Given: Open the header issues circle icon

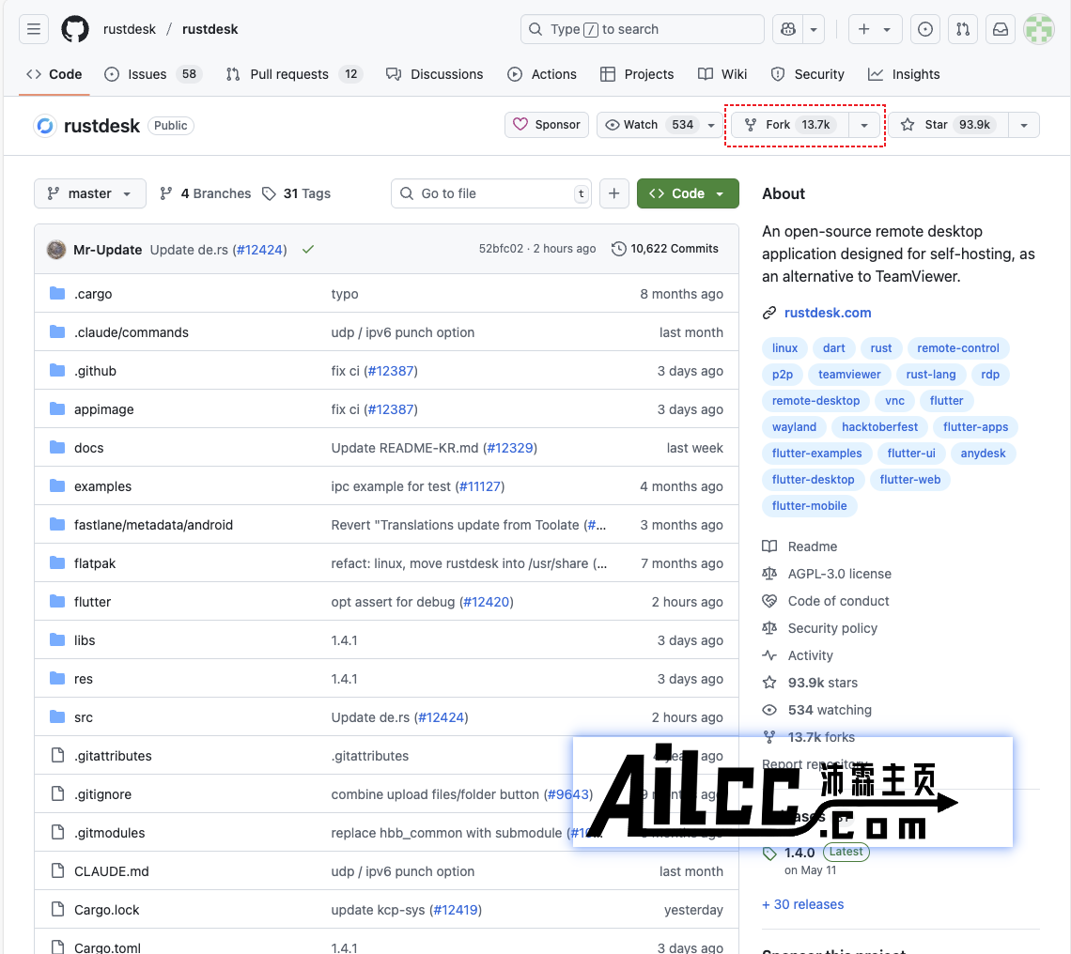Looking at the screenshot, I should coord(924,29).
